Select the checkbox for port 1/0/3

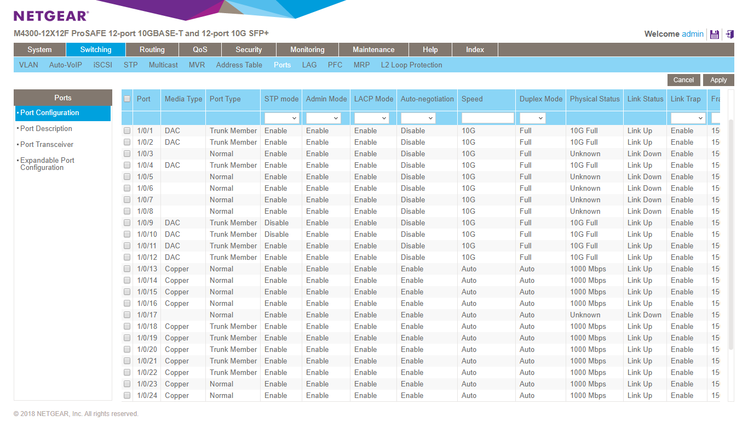click(x=127, y=153)
